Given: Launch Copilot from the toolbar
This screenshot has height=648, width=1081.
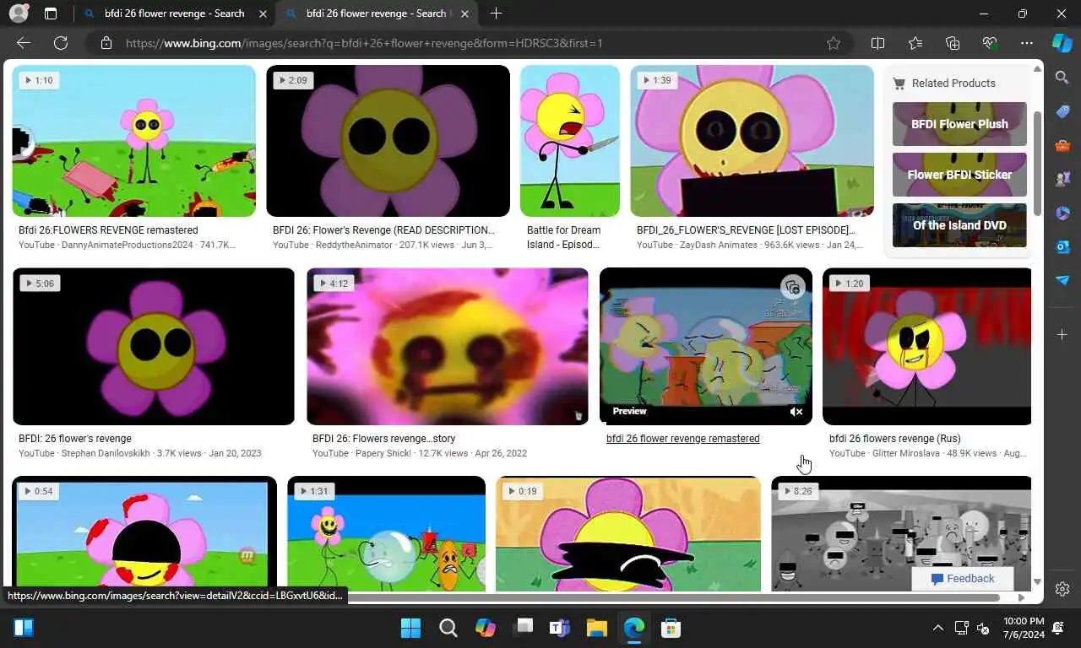Looking at the screenshot, I should pos(1062,42).
